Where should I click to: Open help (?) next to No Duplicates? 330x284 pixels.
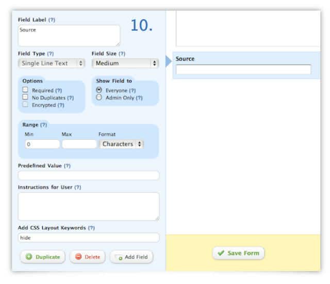pyautogui.click(x=70, y=98)
